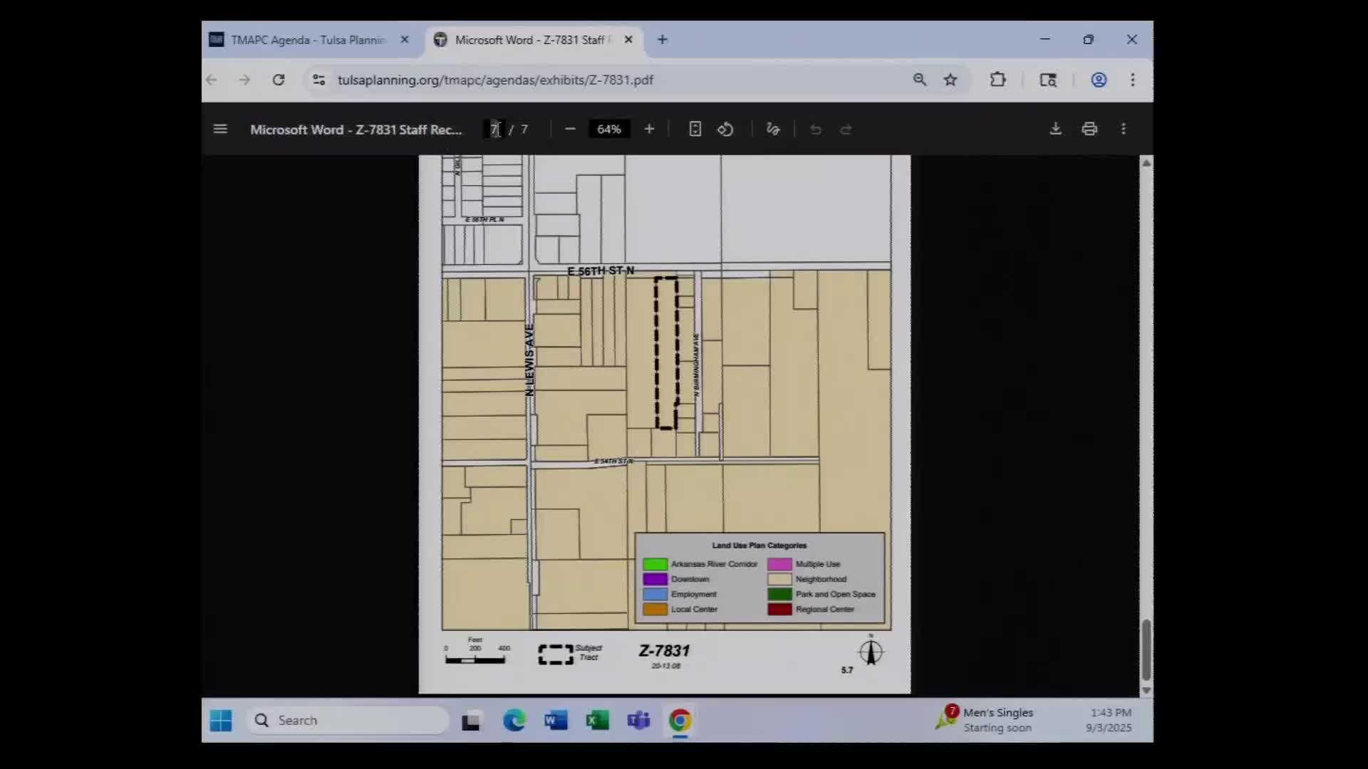This screenshot has height=769, width=1368.
Task: Open the Chrome extensions puzzle icon
Action: coord(998,80)
